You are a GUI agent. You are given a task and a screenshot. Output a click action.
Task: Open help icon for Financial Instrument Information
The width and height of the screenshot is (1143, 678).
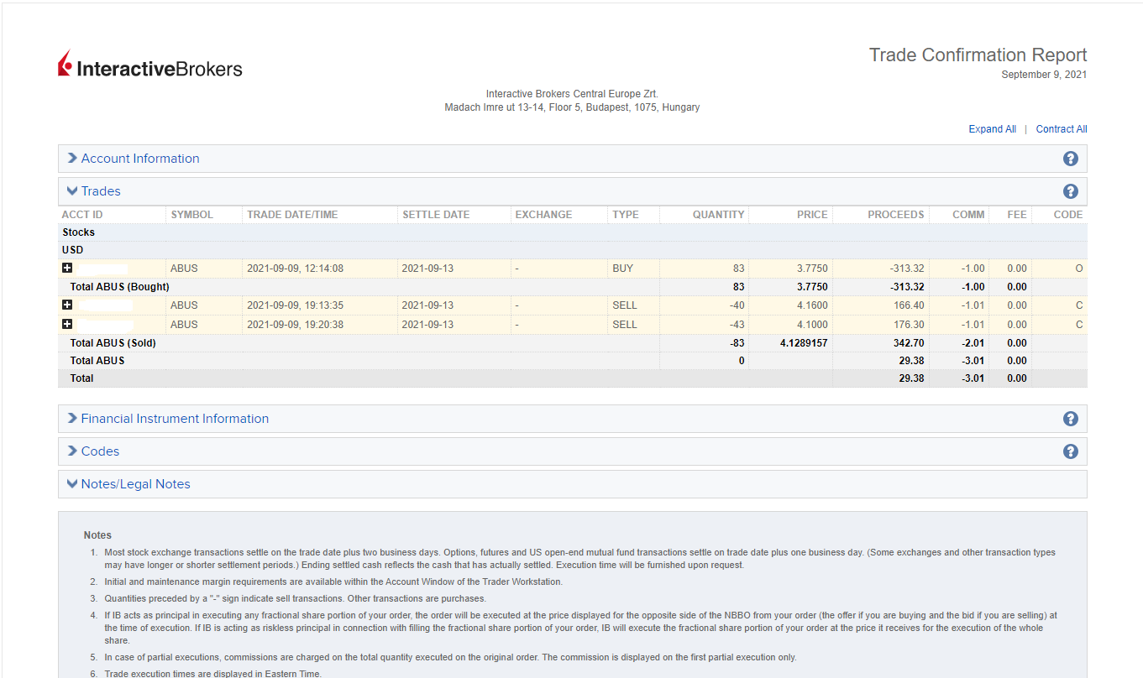pos(1070,419)
